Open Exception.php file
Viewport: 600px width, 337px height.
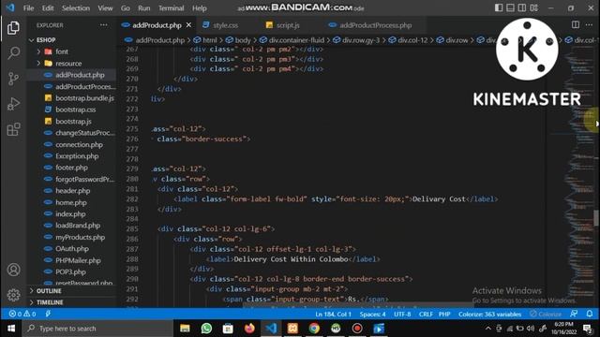(x=77, y=156)
